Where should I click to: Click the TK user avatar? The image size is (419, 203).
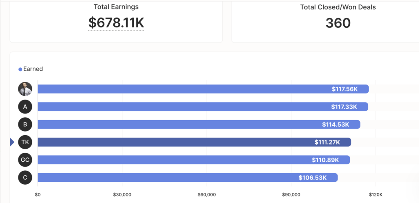25,142
